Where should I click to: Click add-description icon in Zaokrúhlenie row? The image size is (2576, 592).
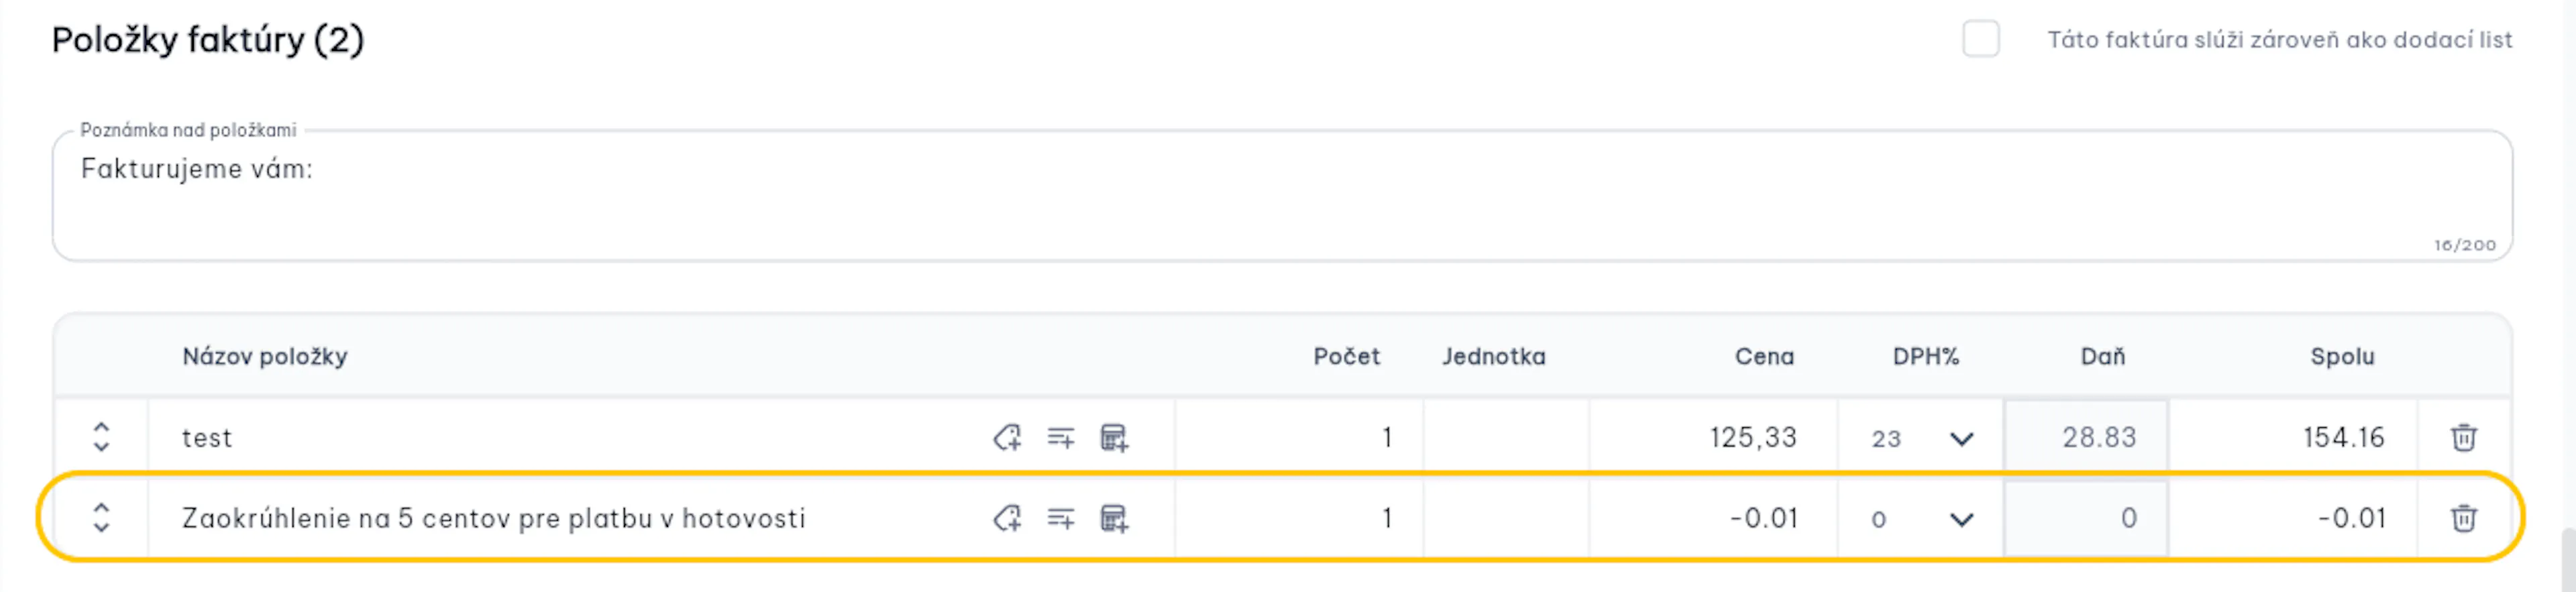click(x=1060, y=518)
